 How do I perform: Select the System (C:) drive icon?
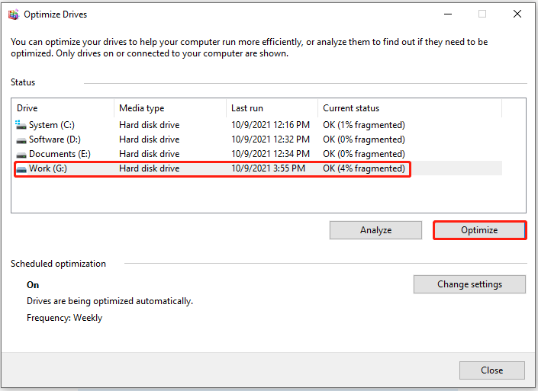click(21, 125)
